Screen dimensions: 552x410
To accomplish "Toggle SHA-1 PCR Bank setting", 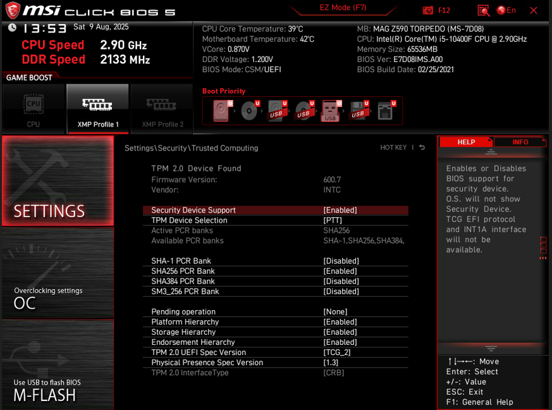I will [276, 261].
